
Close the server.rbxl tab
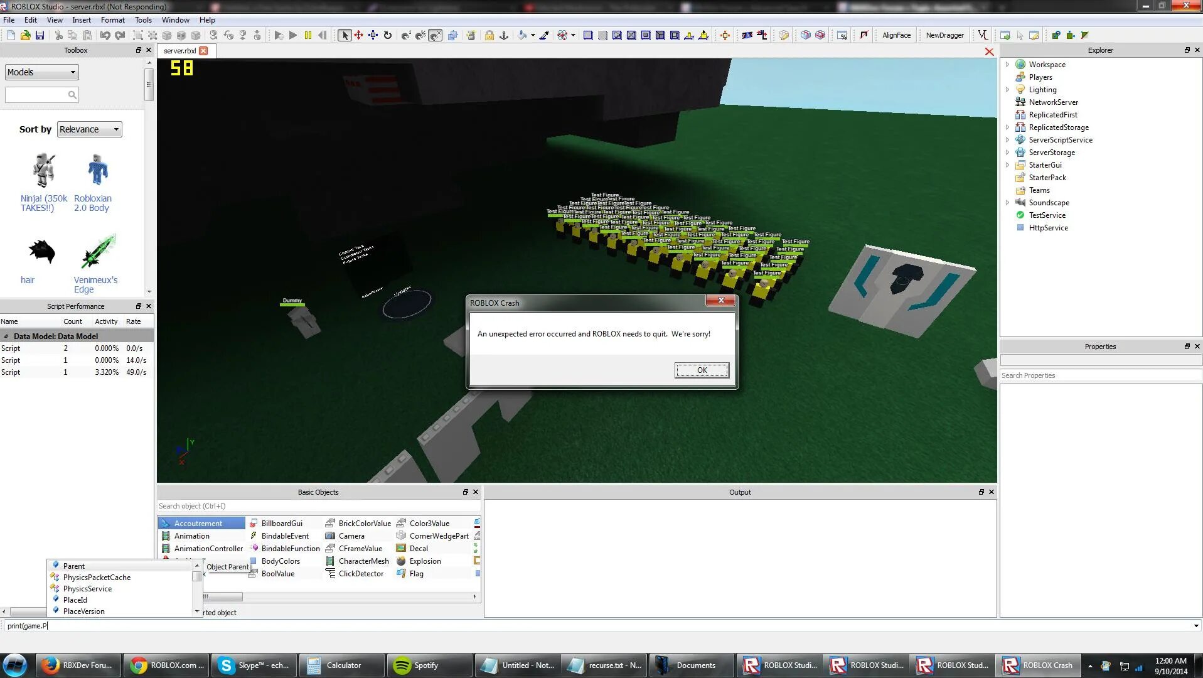point(203,51)
